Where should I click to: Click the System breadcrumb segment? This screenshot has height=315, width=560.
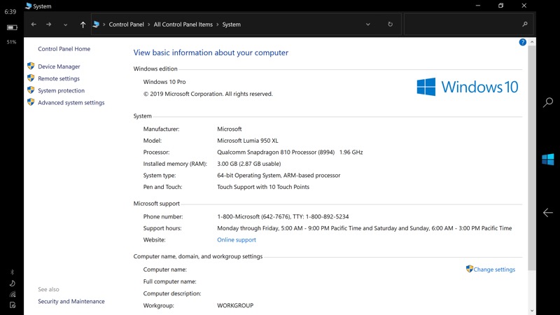tap(232, 24)
